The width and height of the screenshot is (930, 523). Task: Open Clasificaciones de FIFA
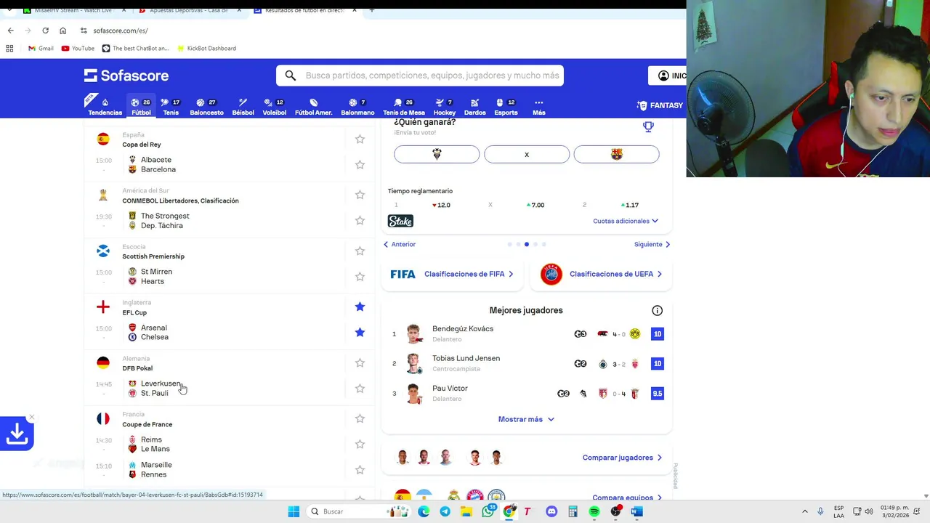pos(452,274)
